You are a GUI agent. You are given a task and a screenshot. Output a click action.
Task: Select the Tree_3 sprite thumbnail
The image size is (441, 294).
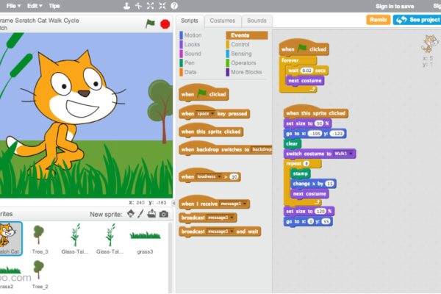[x=40, y=235]
